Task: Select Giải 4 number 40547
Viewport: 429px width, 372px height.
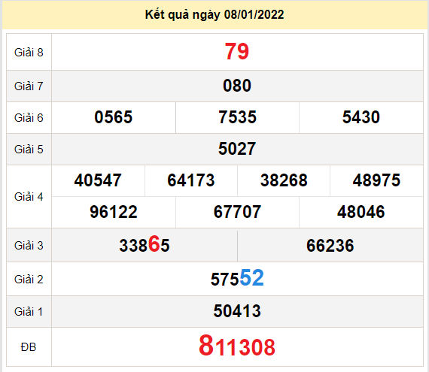Action: pos(98,180)
